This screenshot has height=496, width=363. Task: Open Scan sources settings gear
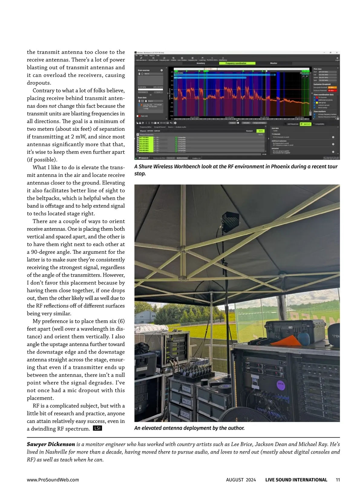162,70
